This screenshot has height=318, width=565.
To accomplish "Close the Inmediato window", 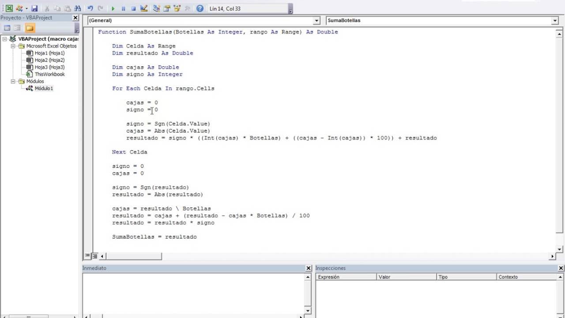I will click(309, 268).
